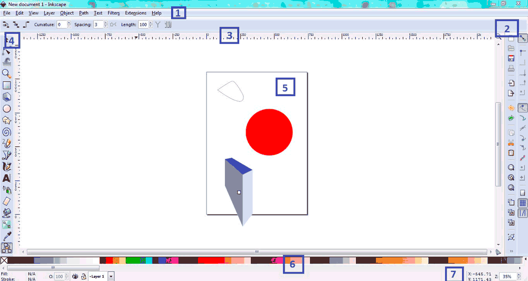This screenshot has width=528, height=281.
Task: Click the Undo icon
Action: (511, 108)
